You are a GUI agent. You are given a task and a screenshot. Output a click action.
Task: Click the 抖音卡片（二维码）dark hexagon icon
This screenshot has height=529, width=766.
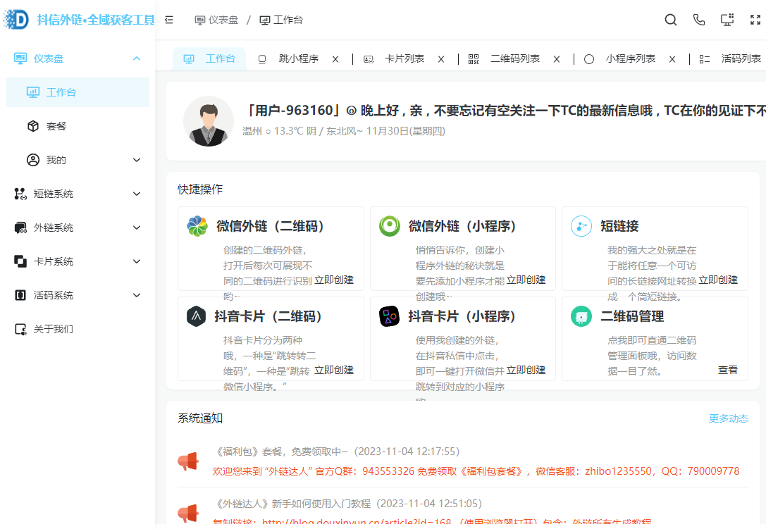(x=196, y=316)
